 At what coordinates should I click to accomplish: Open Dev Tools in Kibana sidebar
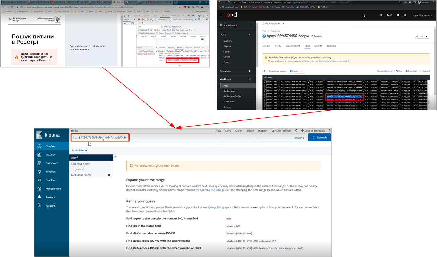click(x=51, y=180)
